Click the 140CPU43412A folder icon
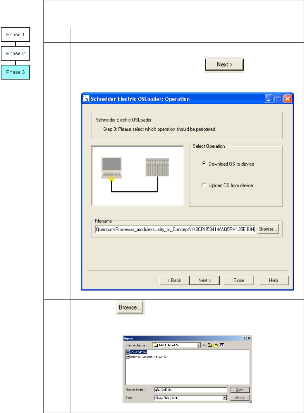 pyautogui.click(x=156, y=345)
